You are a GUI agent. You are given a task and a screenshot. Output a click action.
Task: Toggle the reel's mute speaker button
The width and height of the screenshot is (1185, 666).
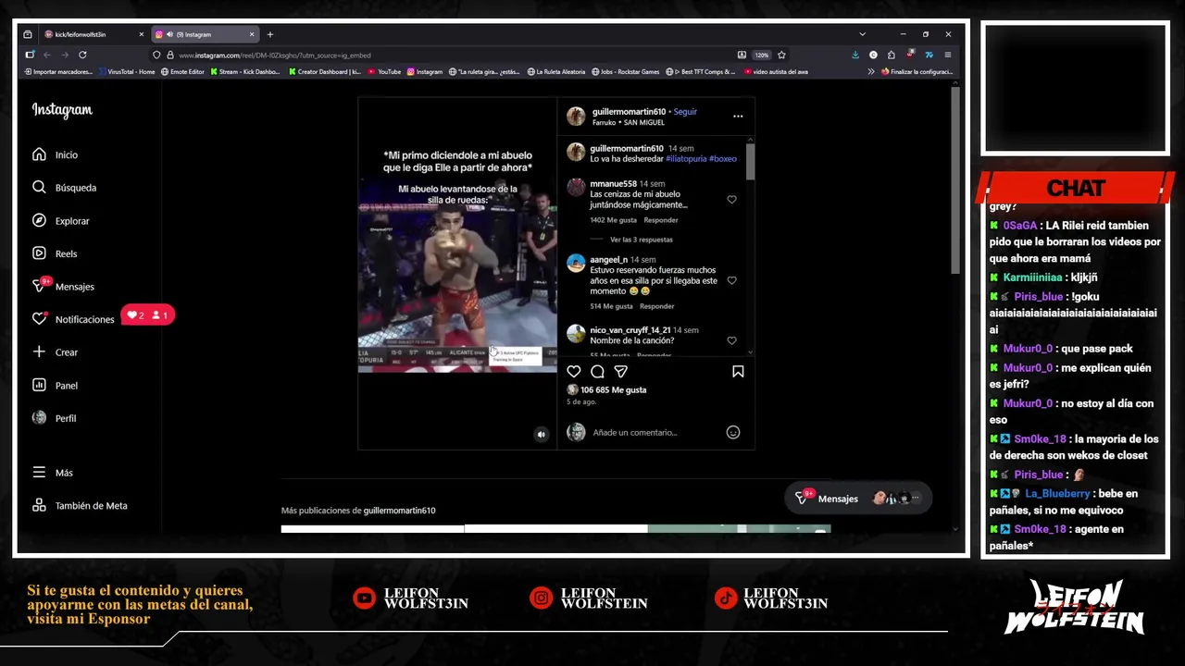542,435
